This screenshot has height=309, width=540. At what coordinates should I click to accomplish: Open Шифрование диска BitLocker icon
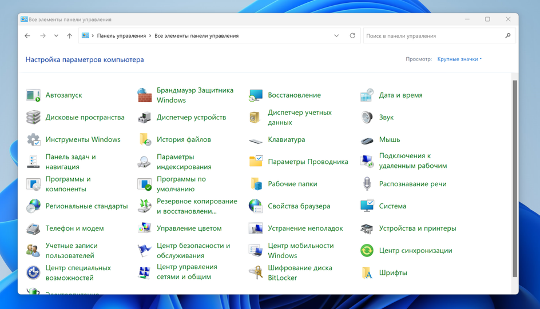pos(256,272)
